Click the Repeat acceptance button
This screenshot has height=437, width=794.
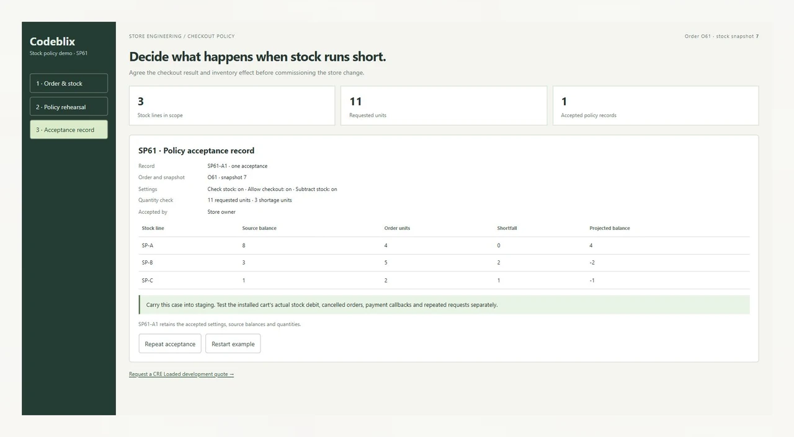tap(170, 344)
